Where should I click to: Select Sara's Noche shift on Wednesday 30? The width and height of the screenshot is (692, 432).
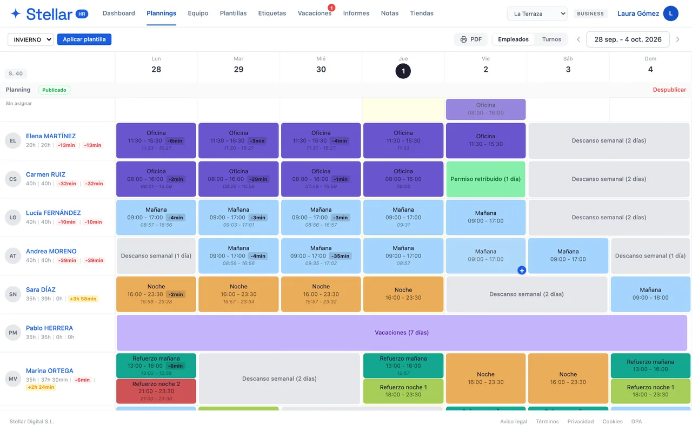tap(321, 294)
